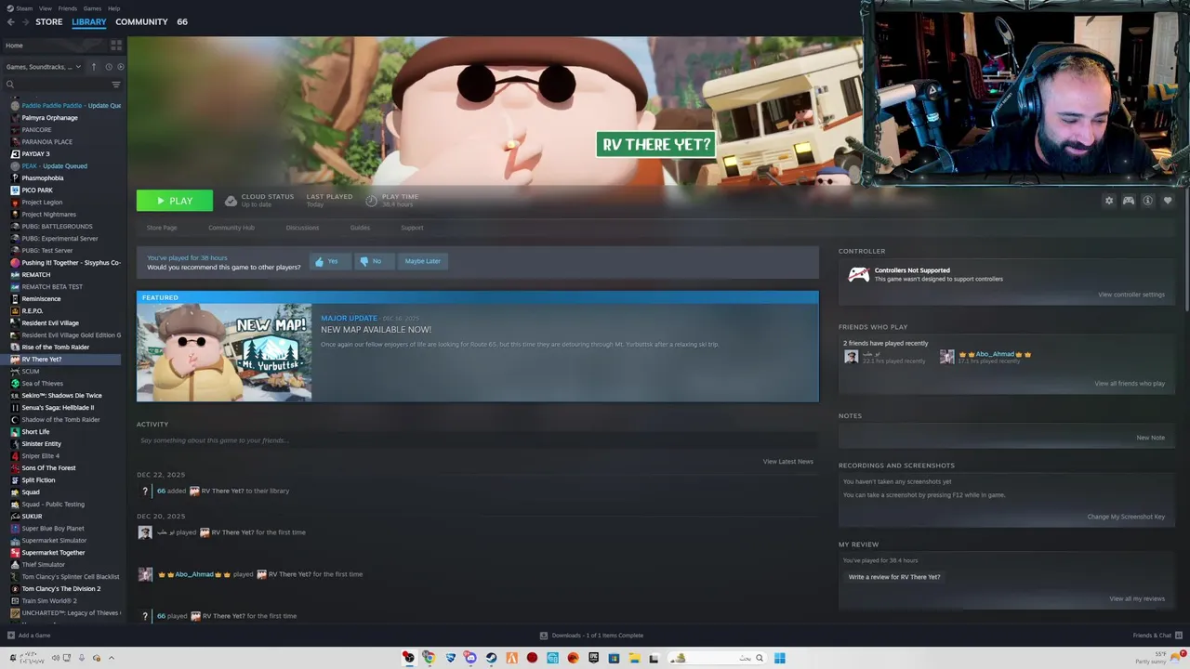Open the New Map featured thumbnail

[x=224, y=352]
